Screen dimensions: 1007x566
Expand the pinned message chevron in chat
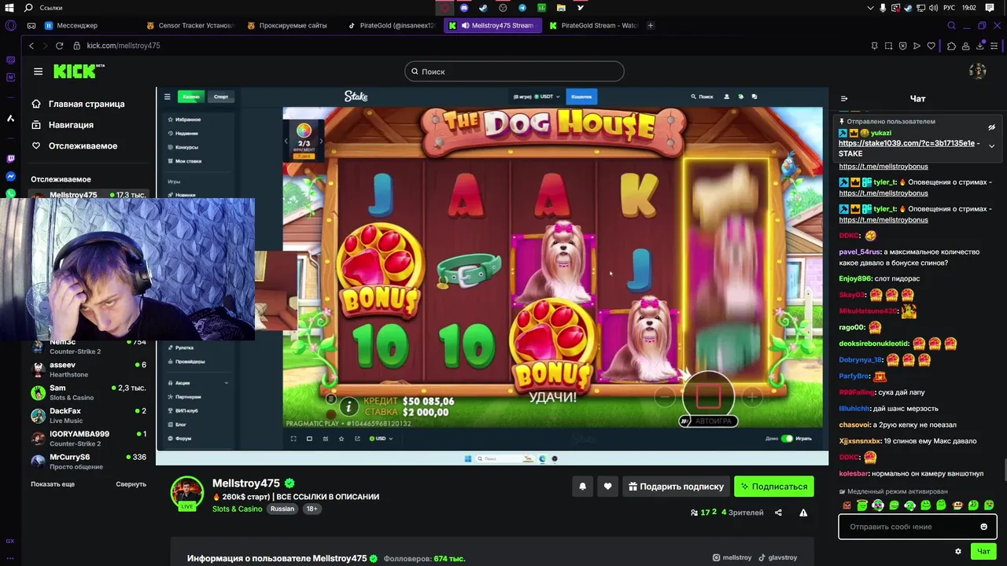pos(991,145)
